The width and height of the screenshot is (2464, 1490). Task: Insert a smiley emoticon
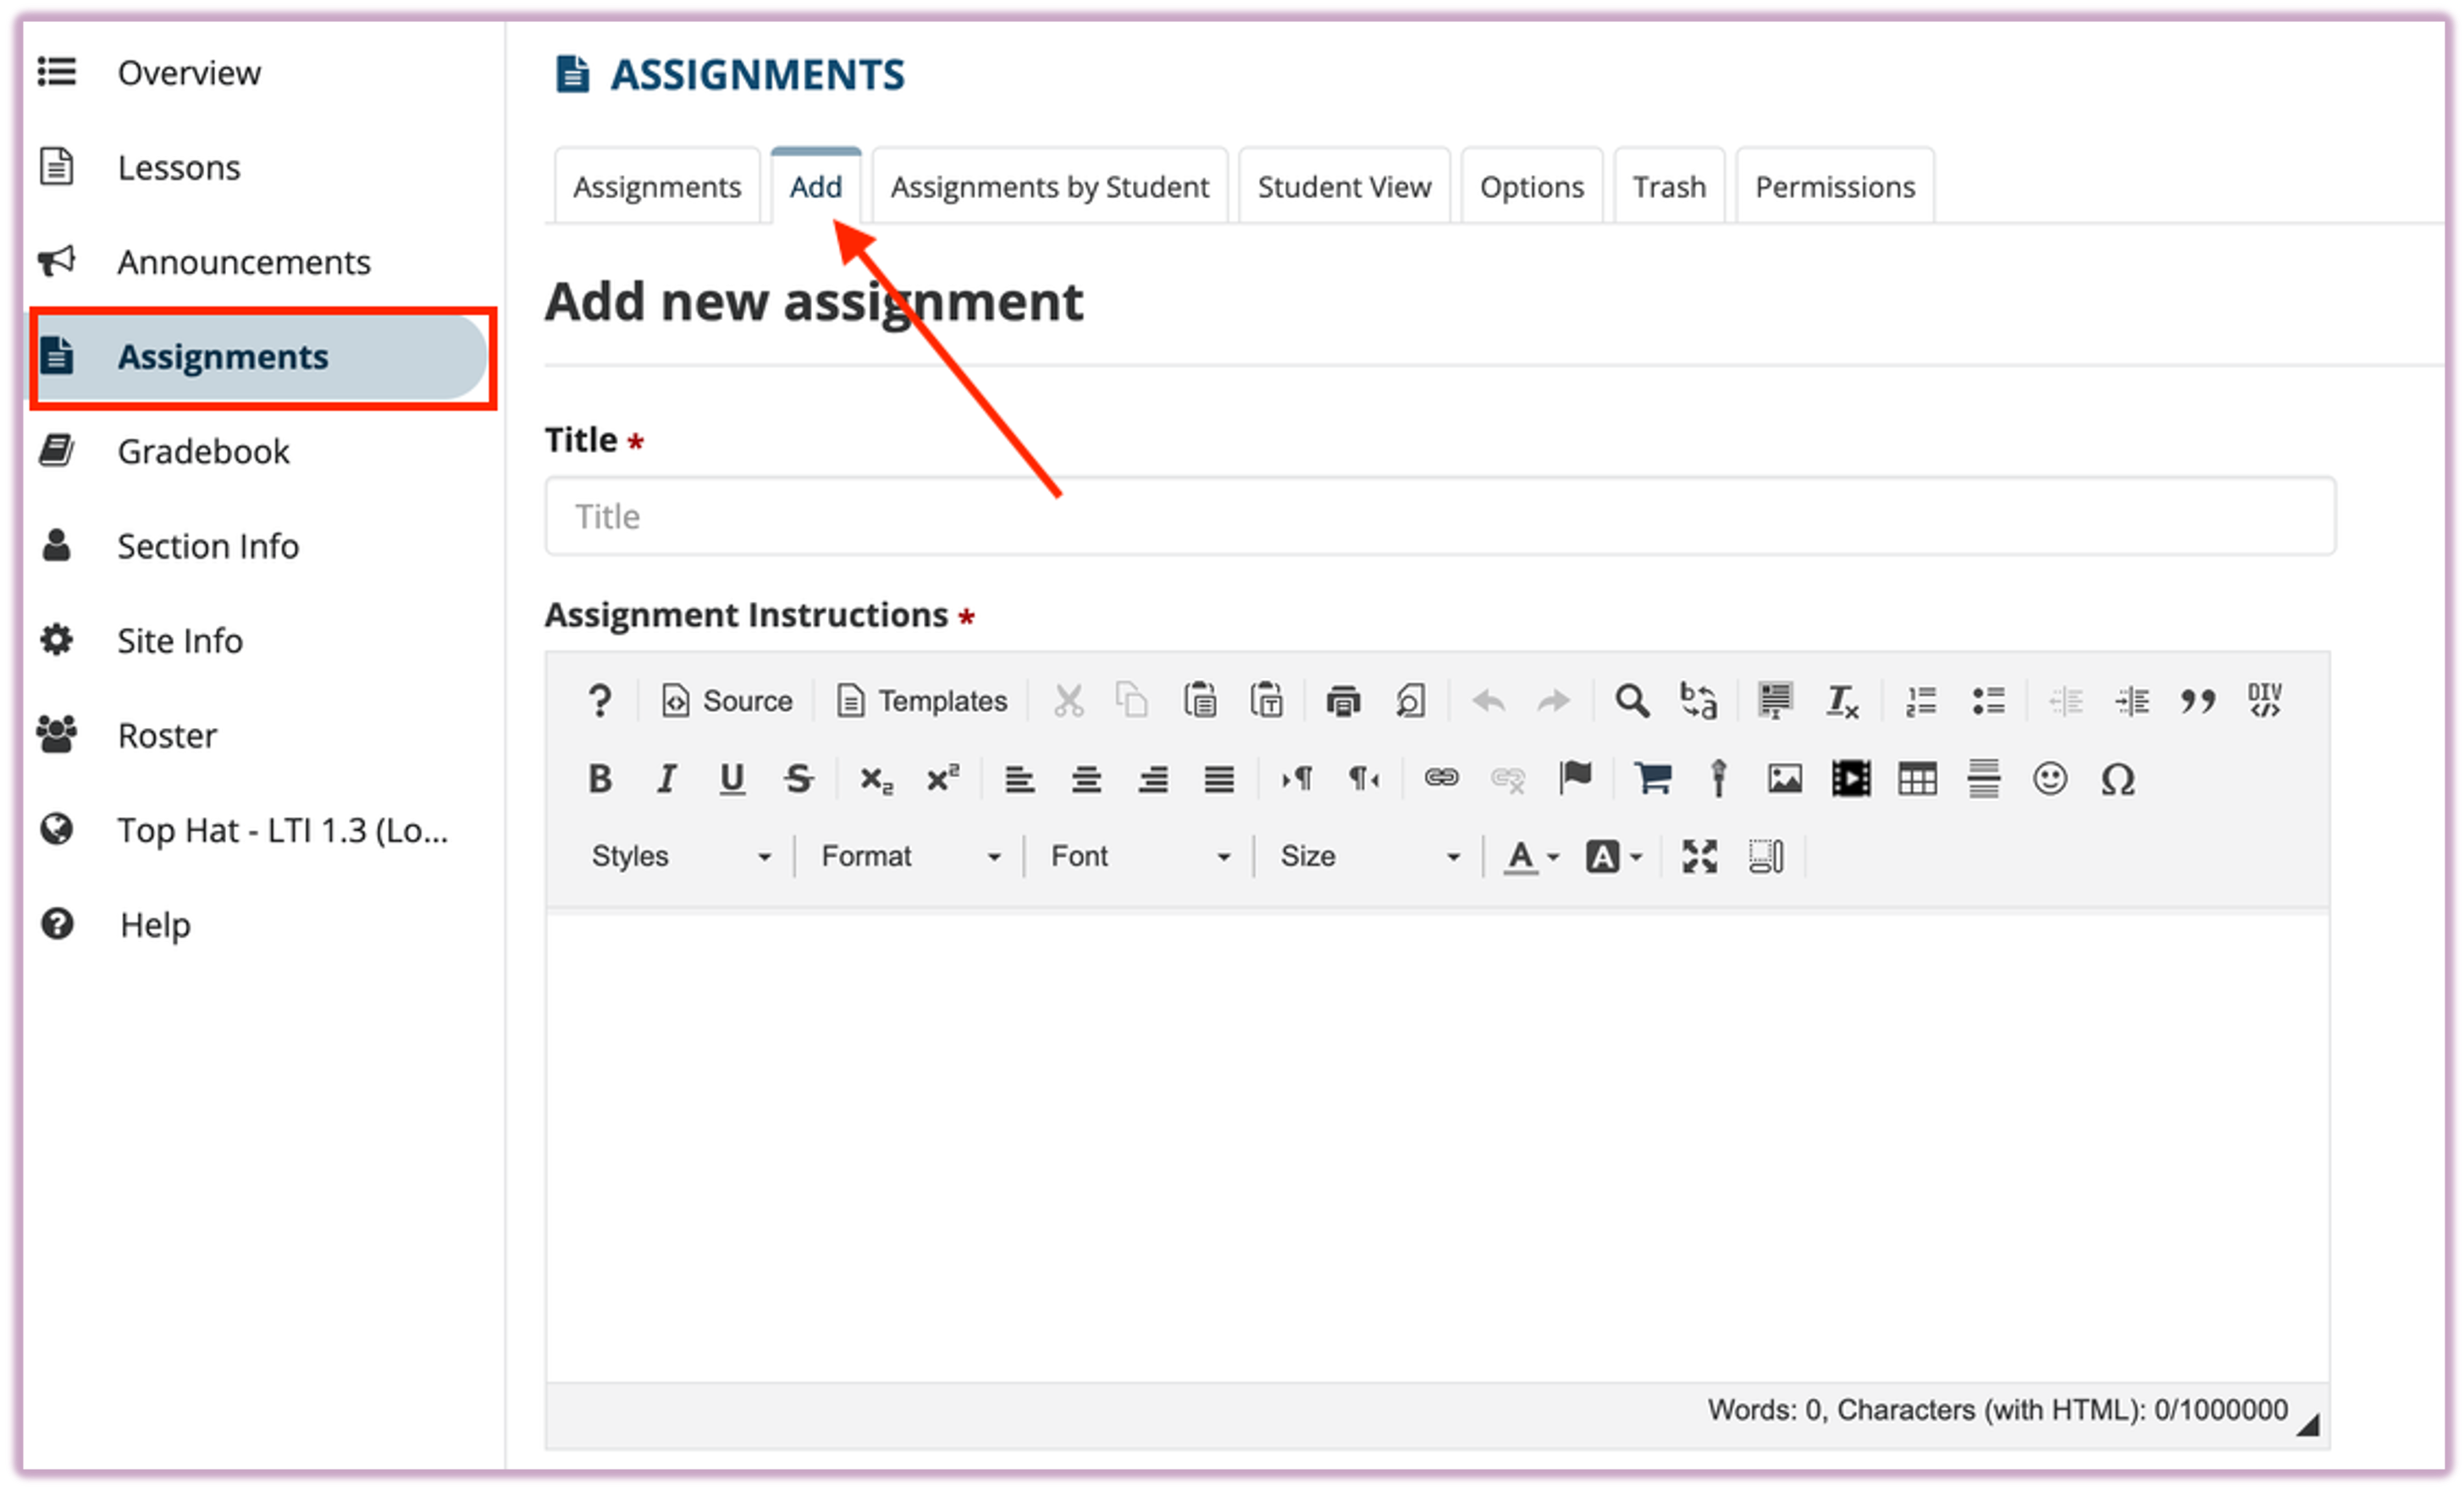(x=2051, y=779)
